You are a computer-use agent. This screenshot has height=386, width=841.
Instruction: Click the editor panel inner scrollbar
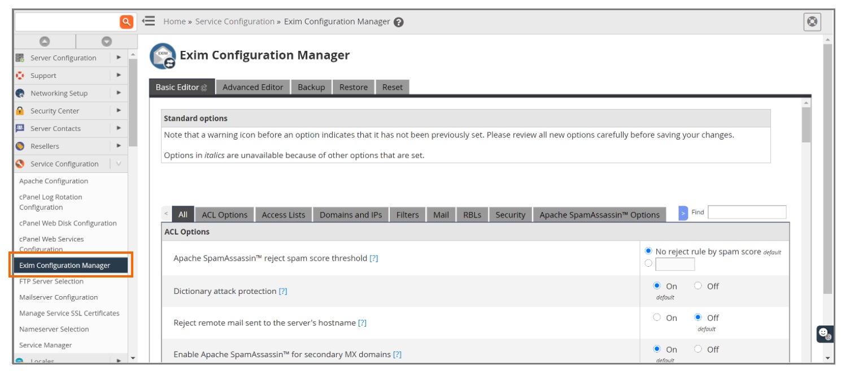click(x=806, y=124)
